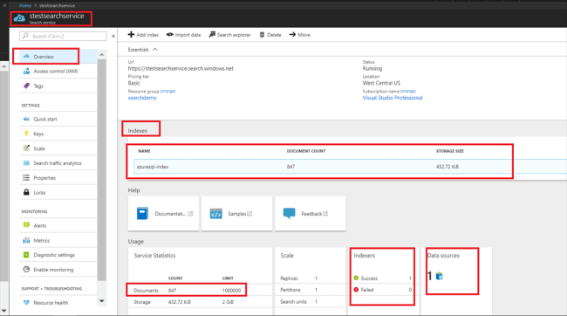Image resolution: width=567 pixels, height=316 pixels.
Task: Click the Import data icon
Action: pyautogui.click(x=169, y=35)
